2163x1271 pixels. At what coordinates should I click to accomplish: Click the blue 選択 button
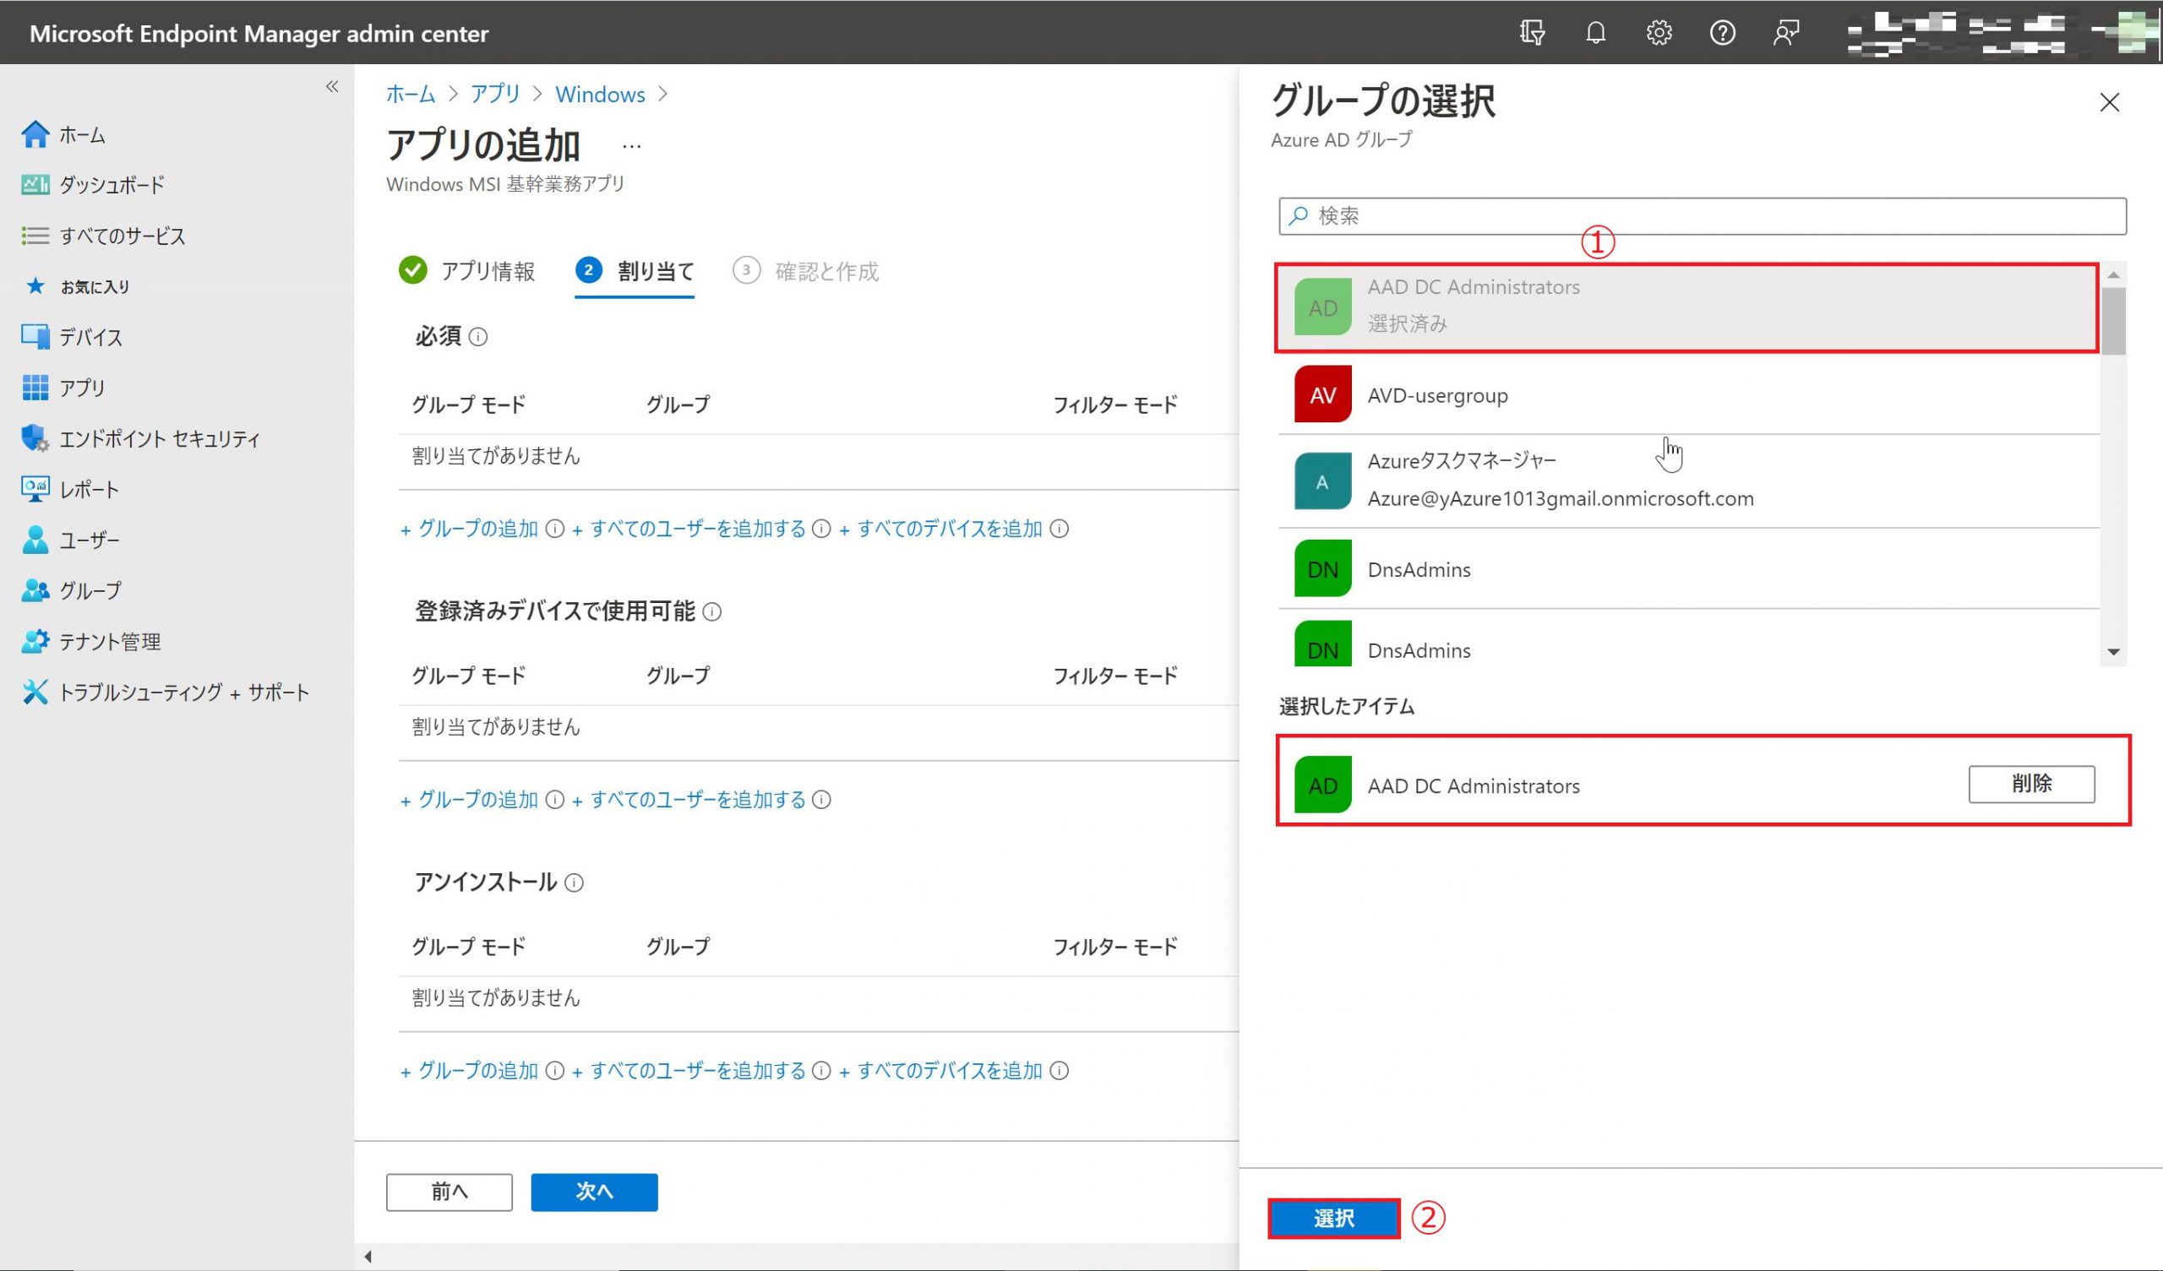click(1333, 1217)
